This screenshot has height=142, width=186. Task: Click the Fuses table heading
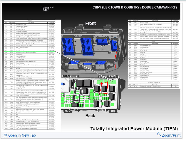[29, 21]
